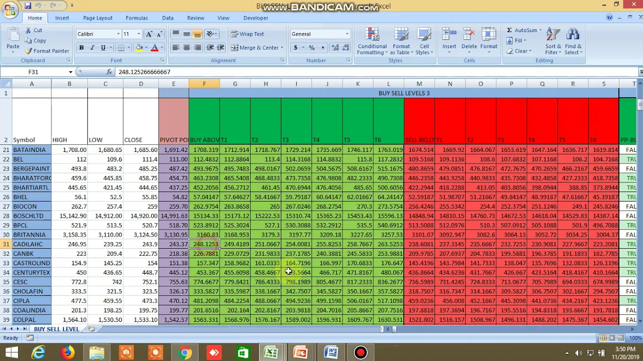Click Cut in Clipboard group
643x361 pixels.
[x=33, y=30]
